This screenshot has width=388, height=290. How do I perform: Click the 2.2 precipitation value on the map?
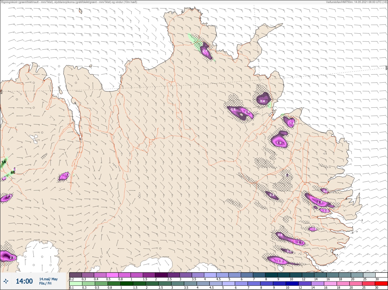pyautogui.click(x=319, y=202)
